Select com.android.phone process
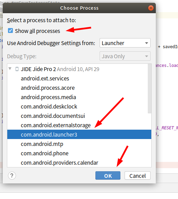The image size is (178, 199). [x=79, y=153]
